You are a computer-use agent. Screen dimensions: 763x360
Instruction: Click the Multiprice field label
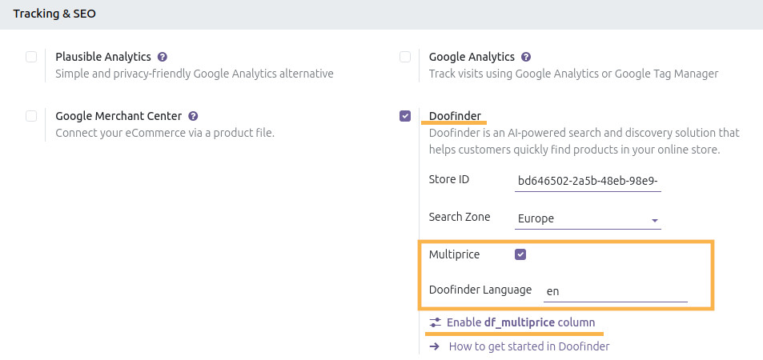pos(455,254)
